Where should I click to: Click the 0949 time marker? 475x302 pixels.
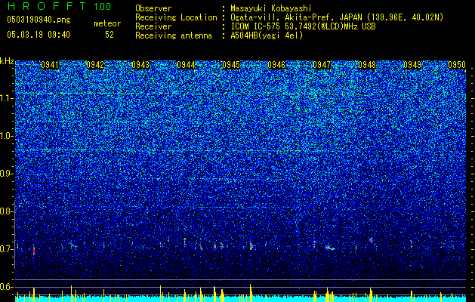(x=412, y=65)
